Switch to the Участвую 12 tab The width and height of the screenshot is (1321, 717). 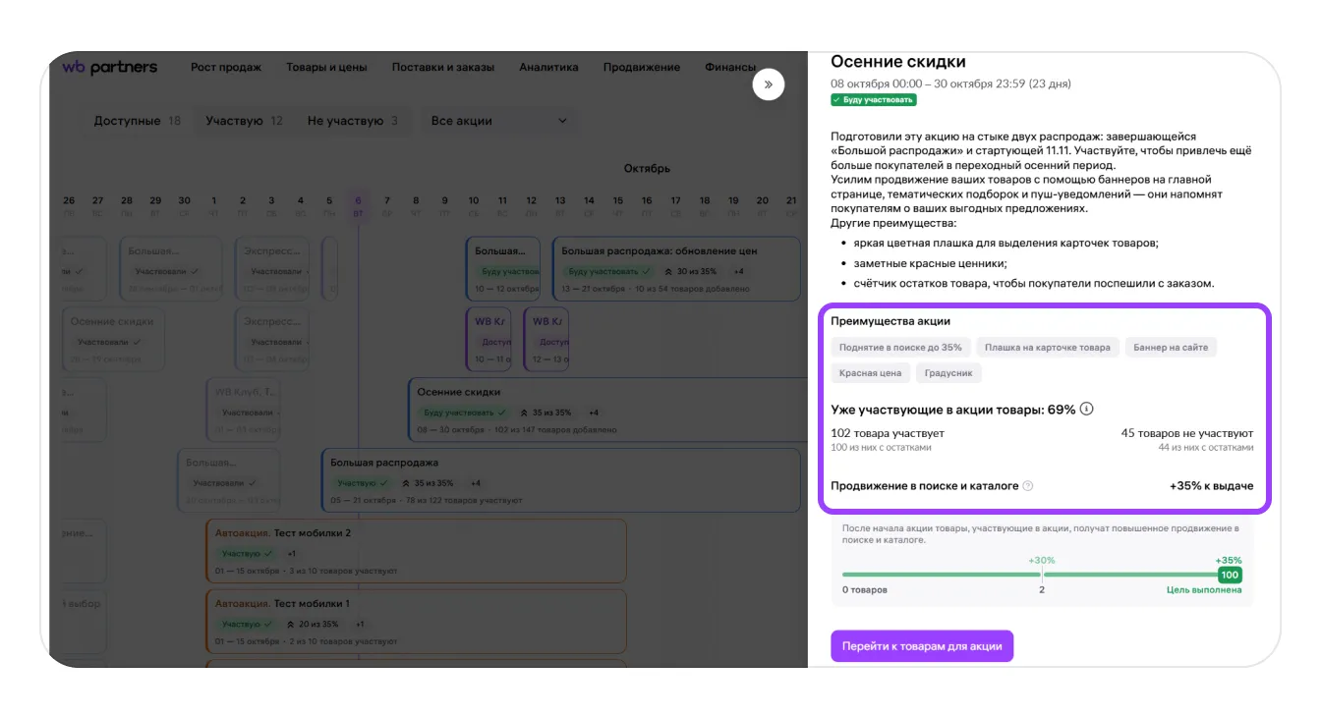coord(244,121)
